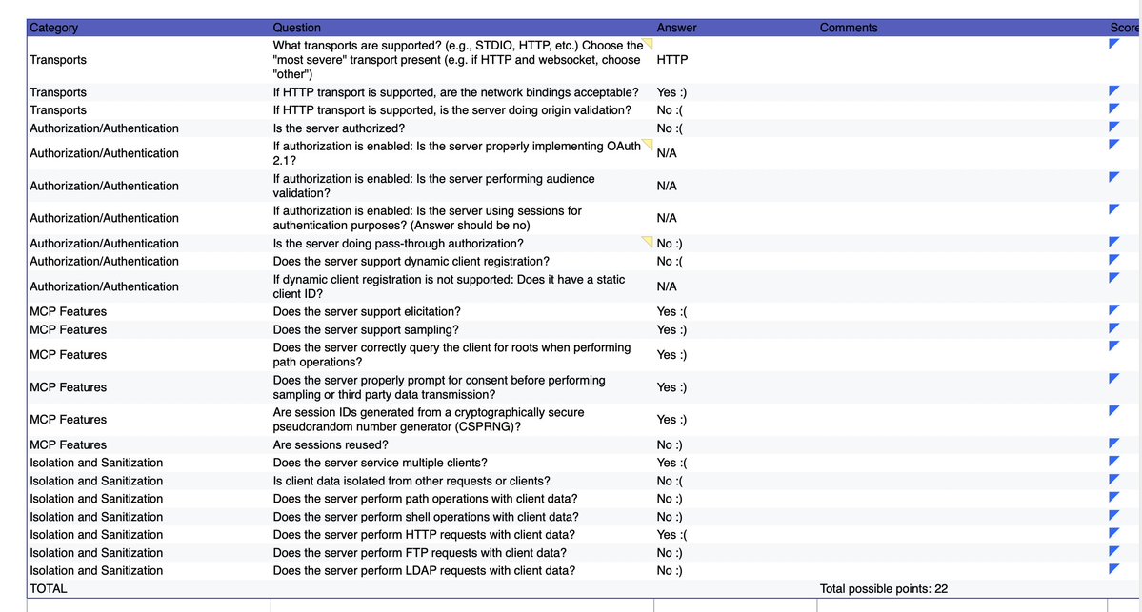Click the blue score marker for the CSPRNG session IDs row
1142x612 pixels.
pos(1113,410)
